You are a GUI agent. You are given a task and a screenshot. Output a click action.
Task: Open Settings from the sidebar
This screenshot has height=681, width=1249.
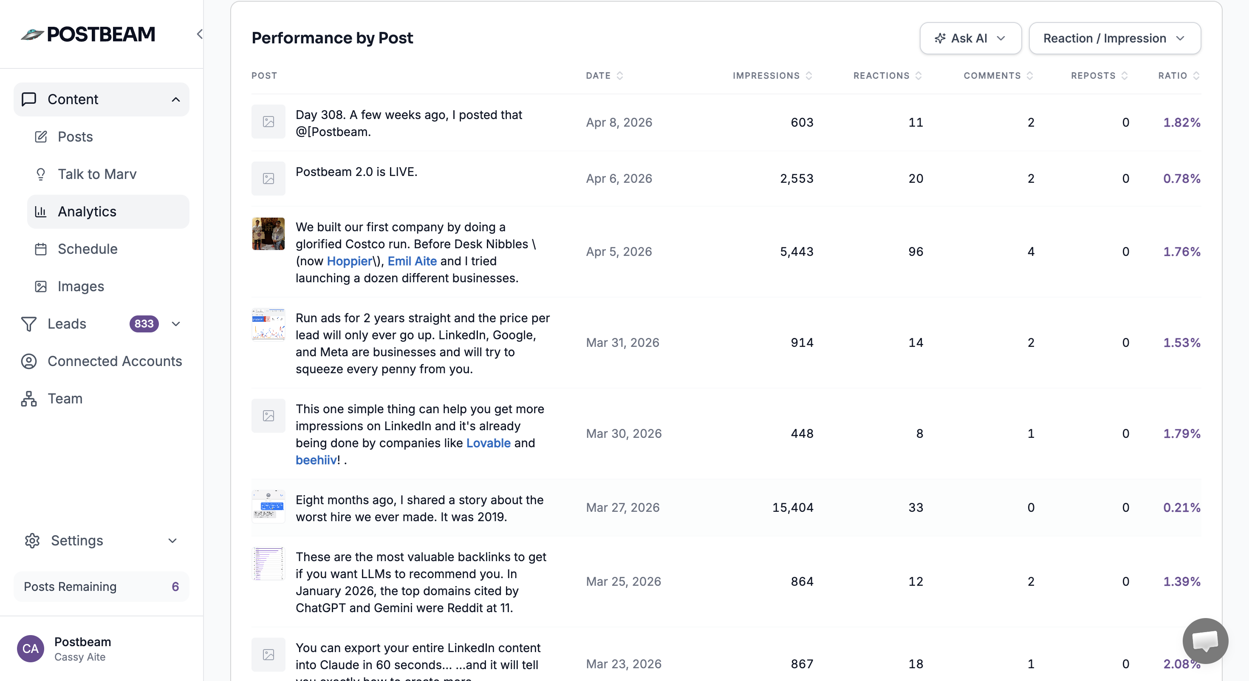click(78, 541)
